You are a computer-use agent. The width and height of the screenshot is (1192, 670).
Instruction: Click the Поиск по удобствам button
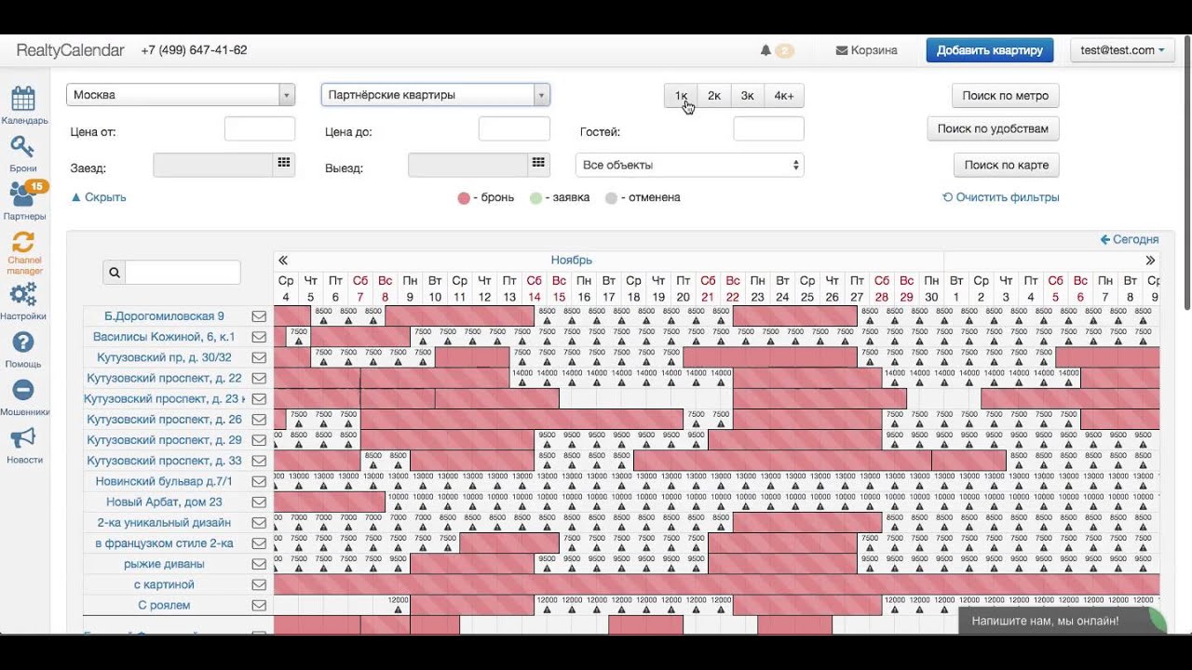[993, 129]
